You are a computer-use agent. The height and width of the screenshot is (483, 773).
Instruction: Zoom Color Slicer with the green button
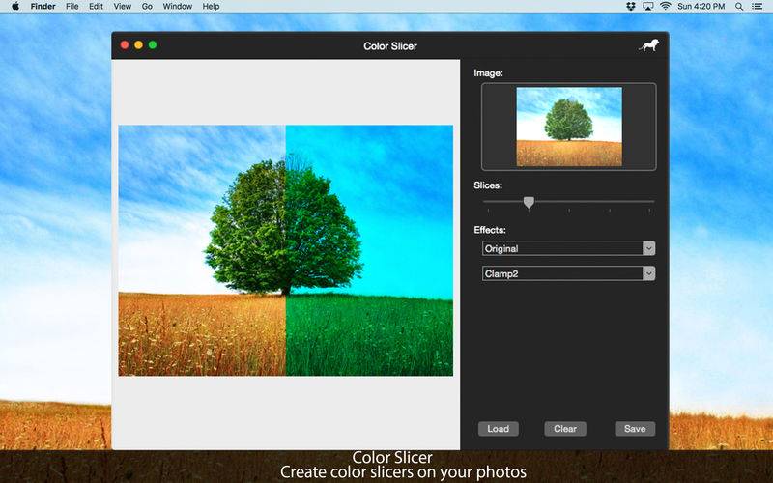pyautogui.click(x=153, y=44)
